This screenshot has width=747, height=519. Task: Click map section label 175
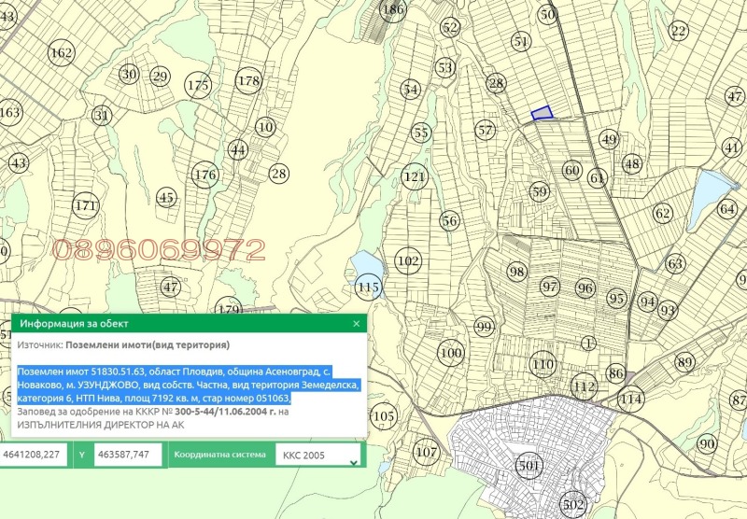198,85
